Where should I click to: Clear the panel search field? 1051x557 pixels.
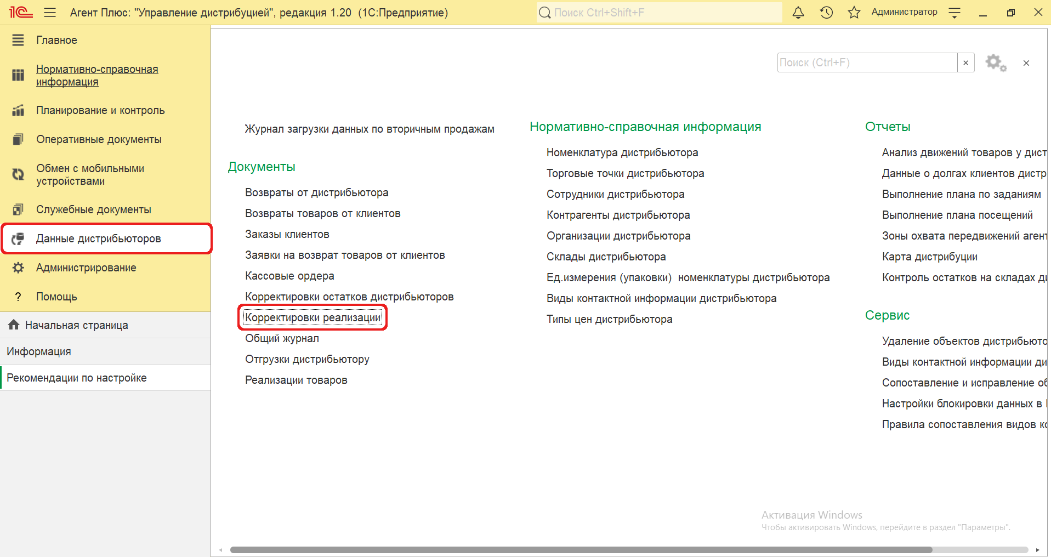966,62
